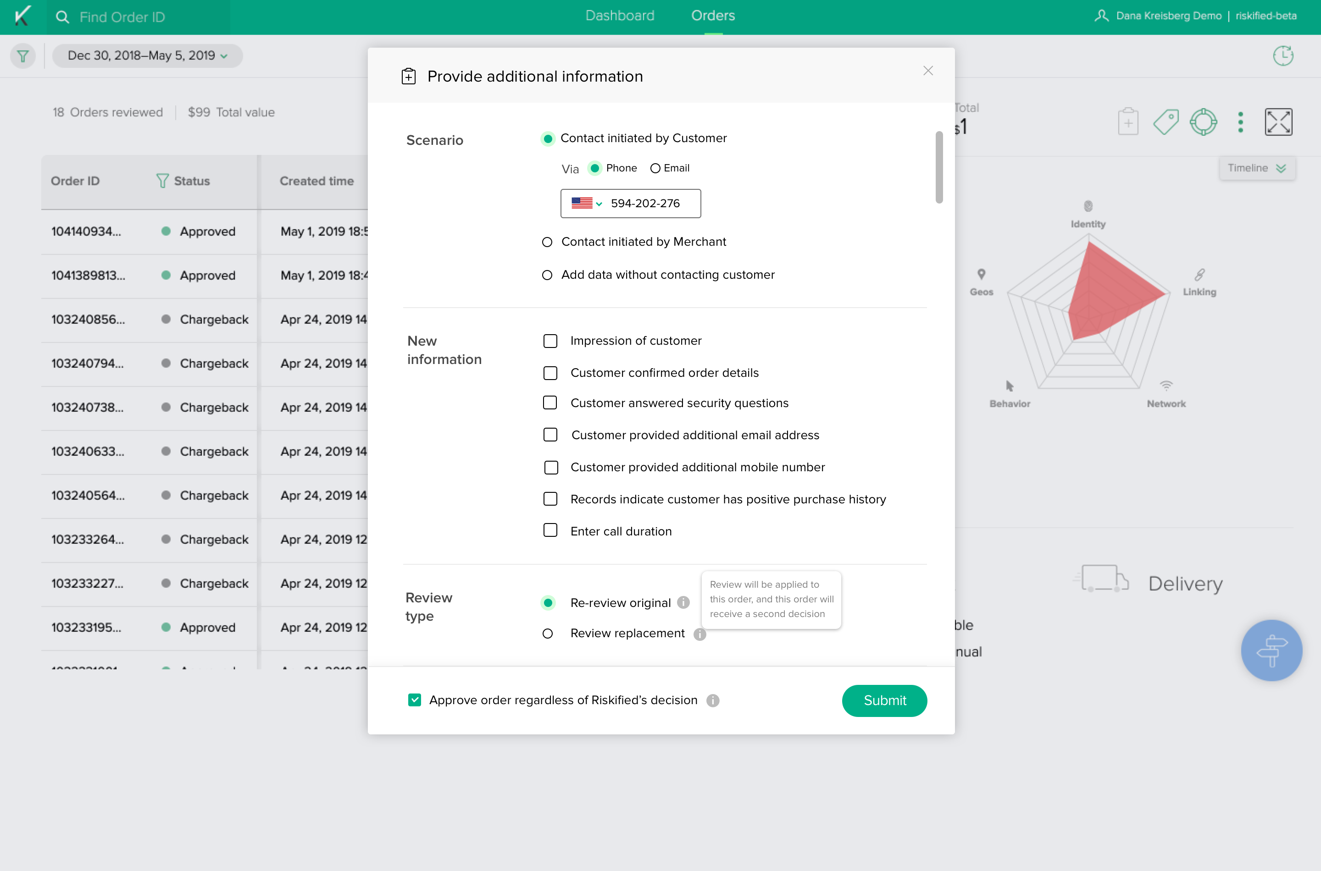The height and width of the screenshot is (871, 1321).
Task: Click the Geos location pin icon
Action: (x=982, y=274)
